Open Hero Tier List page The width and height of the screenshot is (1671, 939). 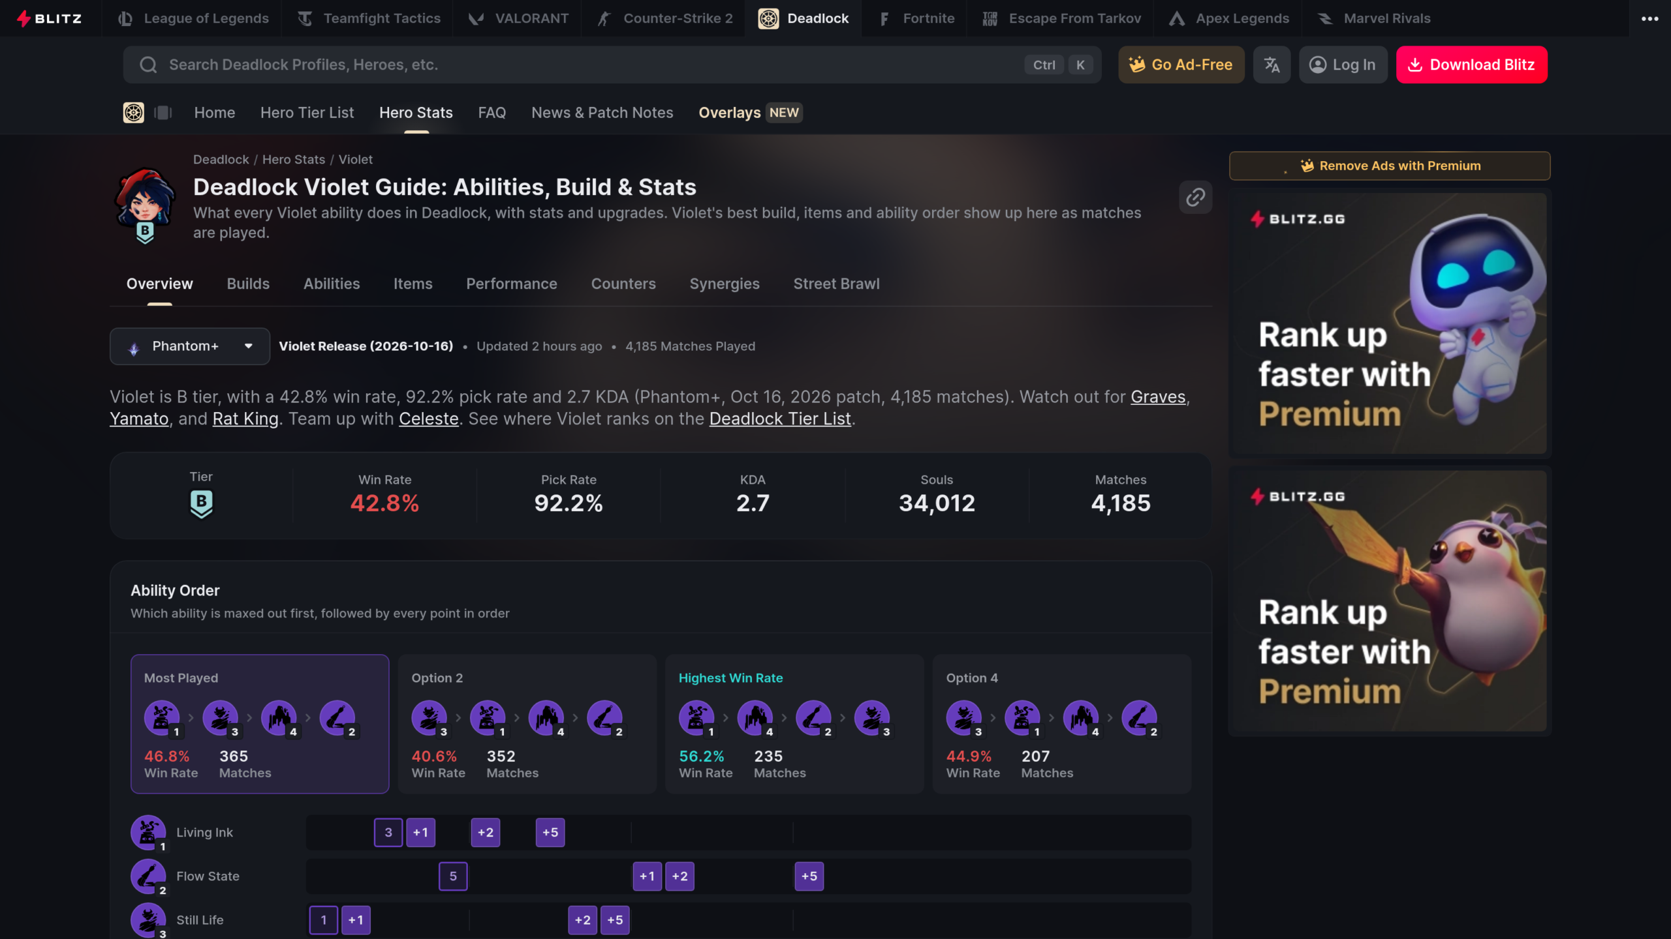[x=307, y=113]
